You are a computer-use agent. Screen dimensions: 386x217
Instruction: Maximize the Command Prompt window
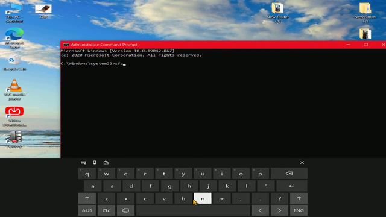[x=366, y=45]
